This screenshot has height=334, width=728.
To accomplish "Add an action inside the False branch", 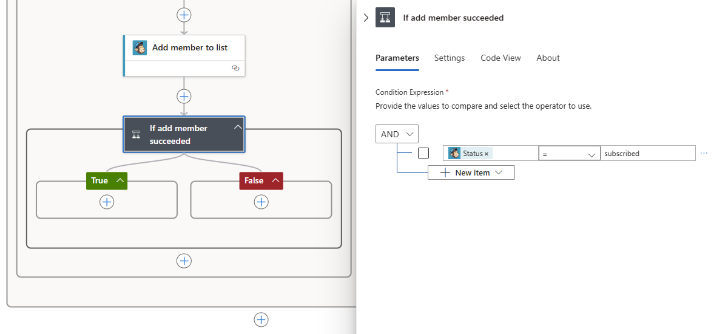I will (261, 202).
